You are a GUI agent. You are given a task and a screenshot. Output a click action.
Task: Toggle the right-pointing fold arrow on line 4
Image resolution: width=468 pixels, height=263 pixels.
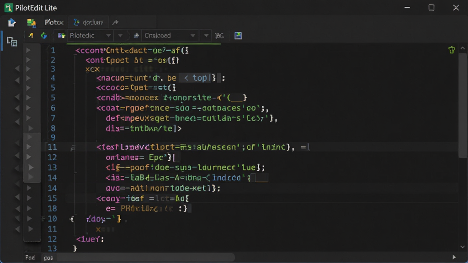pos(29,78)
